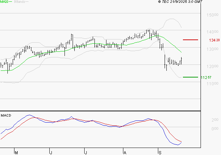Click the MACD panel label
Image resolution: width=221 pixels, height=155 pixels.
click(6, 116)
